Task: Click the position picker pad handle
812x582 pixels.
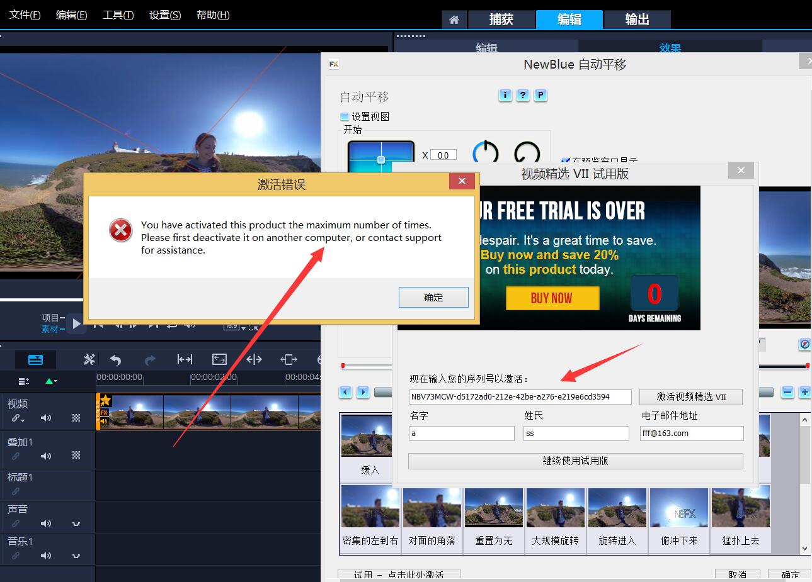Action: [381, 160]
